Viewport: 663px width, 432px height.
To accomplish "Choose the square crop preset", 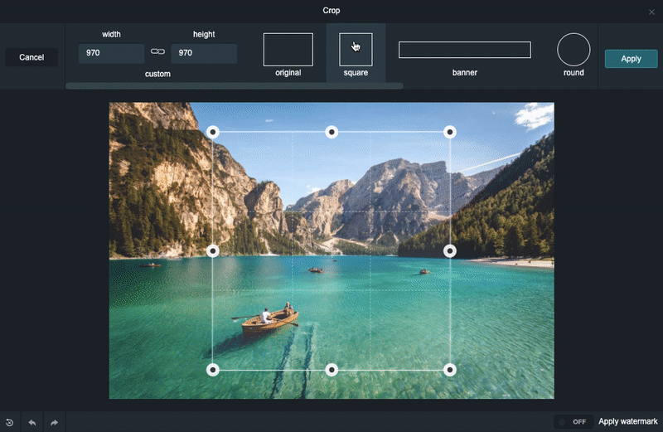I will tap(356, 50).
